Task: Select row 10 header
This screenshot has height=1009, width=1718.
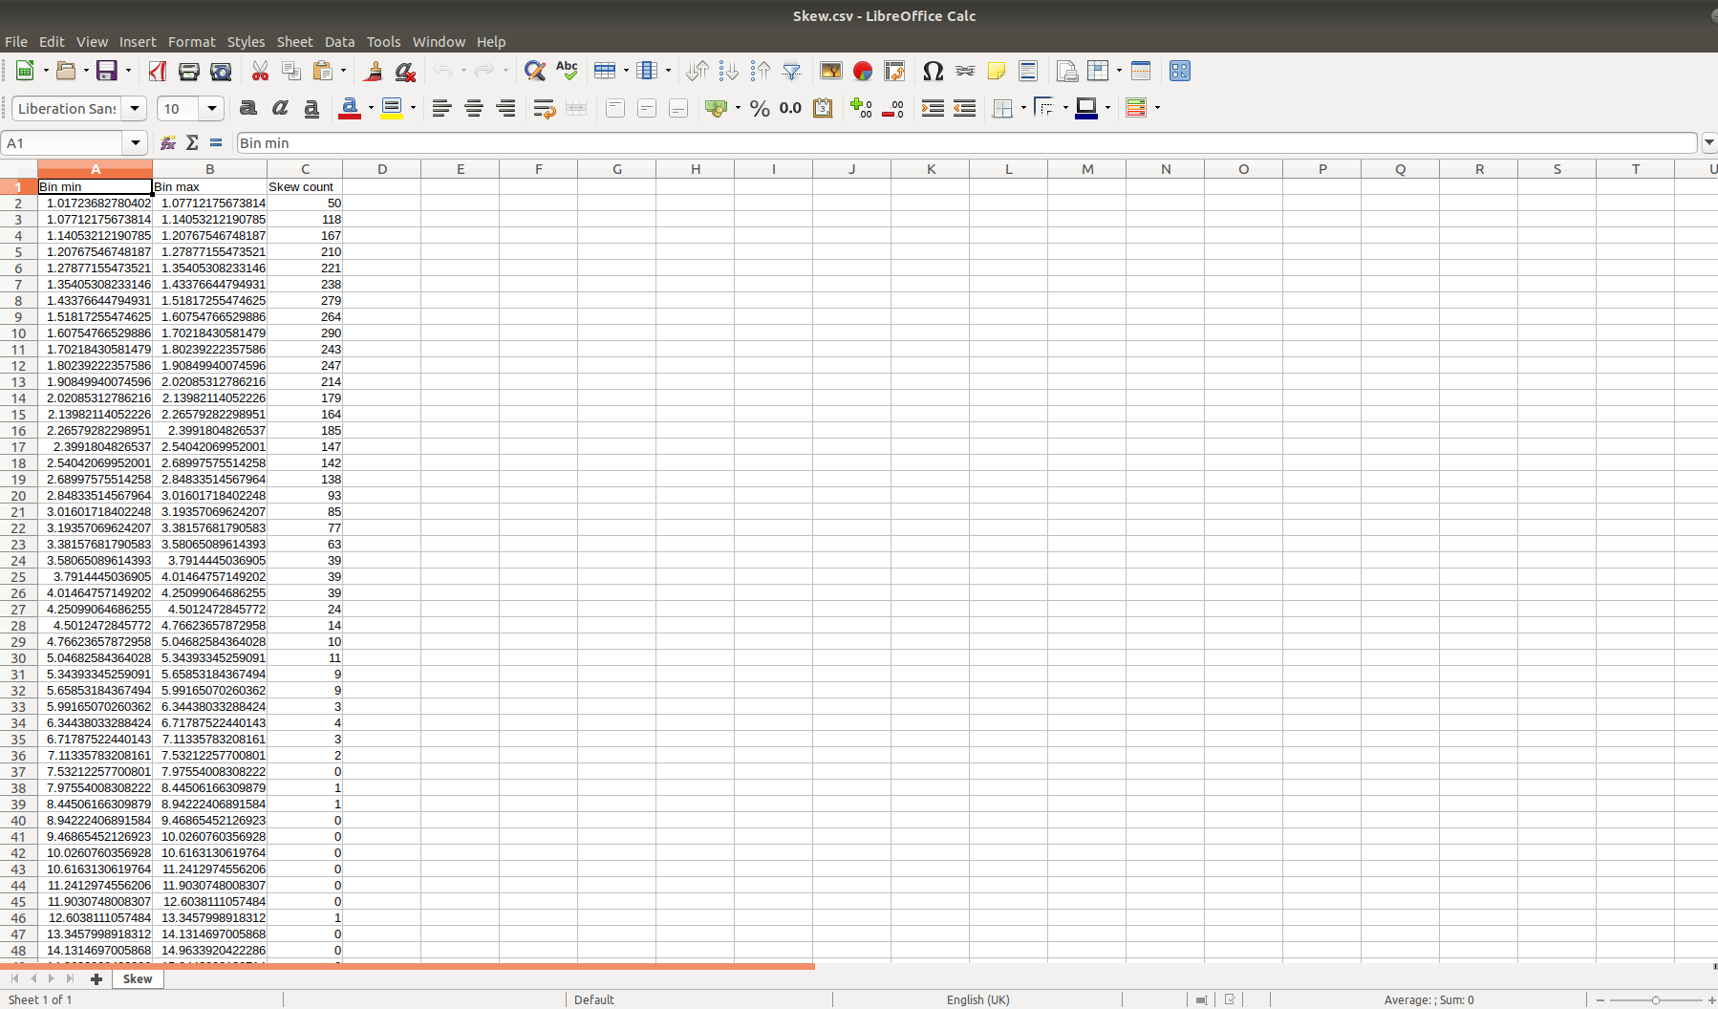Action: (18, 333)
